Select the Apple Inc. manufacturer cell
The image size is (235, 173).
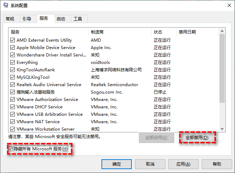click(101, 48)
